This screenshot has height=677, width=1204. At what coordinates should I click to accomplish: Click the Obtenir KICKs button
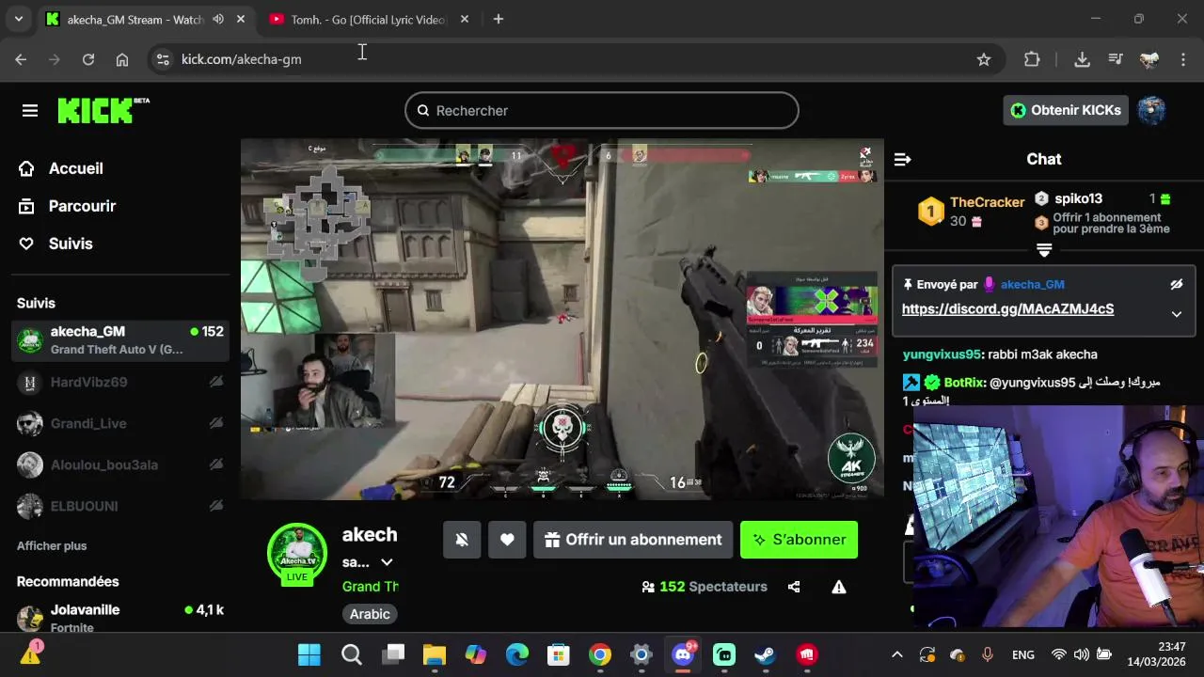click(x=1066, y=110)
